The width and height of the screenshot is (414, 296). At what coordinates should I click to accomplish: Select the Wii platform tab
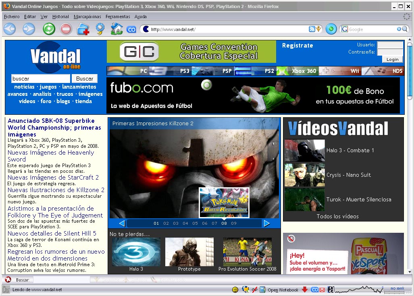[x=340, y=71]
